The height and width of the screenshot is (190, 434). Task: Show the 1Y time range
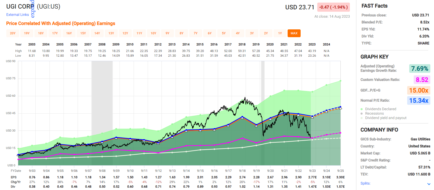point(280,33)
